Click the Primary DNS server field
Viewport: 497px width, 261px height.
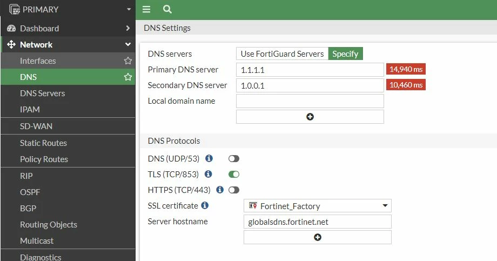coord(310,70)
